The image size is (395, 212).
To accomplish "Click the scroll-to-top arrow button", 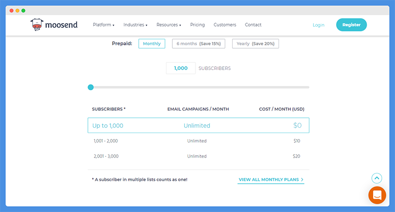I will (377, 178).
